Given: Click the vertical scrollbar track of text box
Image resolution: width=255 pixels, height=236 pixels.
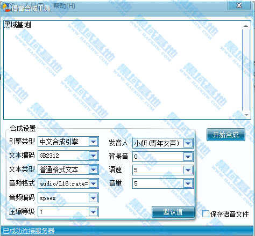Looking at the screenshot, I should 246,70.
